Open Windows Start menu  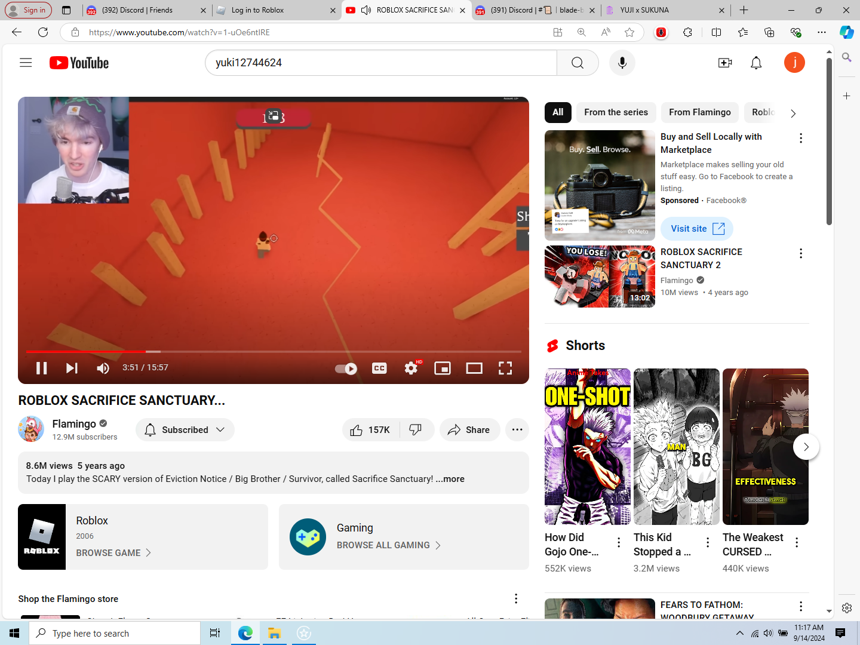click(x=14, y=633)
